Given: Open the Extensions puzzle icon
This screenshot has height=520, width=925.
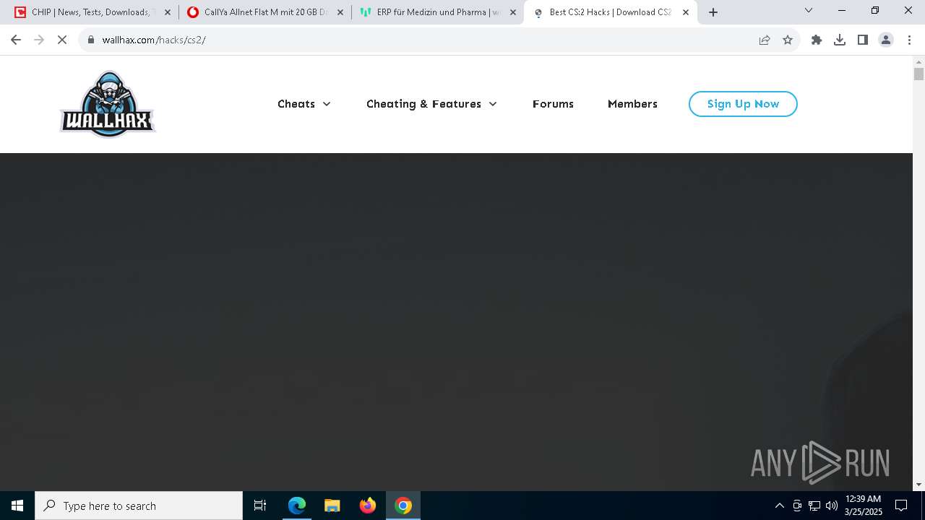Looking at the screenshot, I should (817, 40).
